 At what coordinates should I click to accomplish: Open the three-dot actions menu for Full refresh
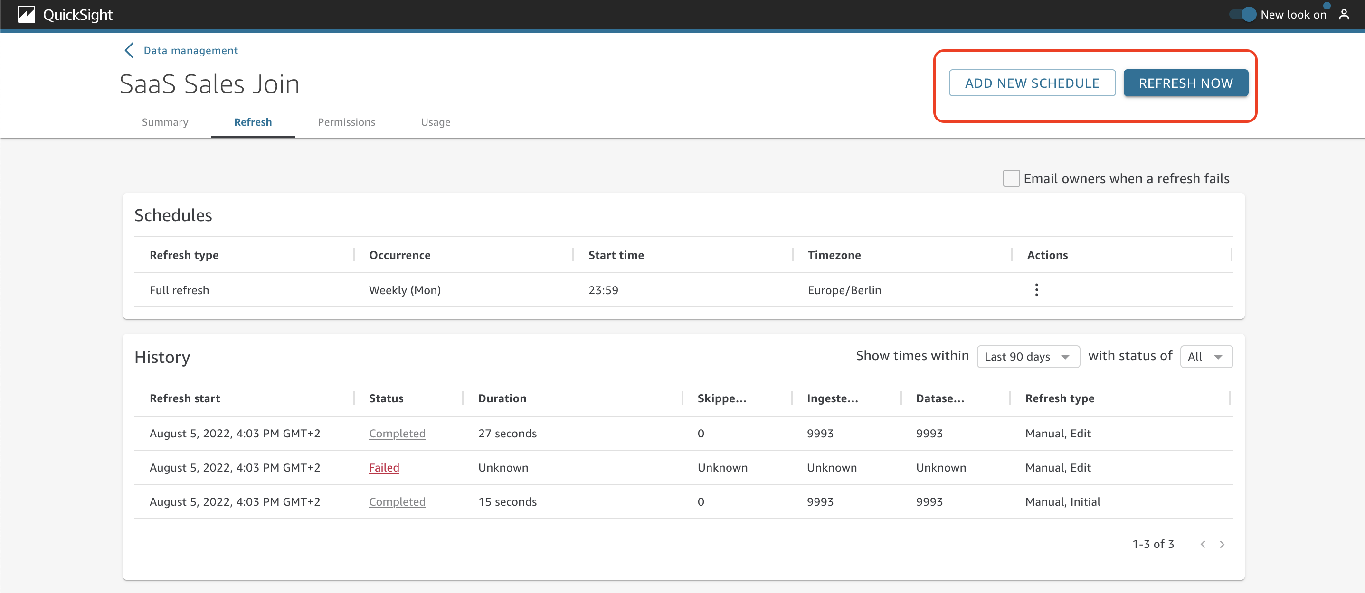tap(1036, 289)
